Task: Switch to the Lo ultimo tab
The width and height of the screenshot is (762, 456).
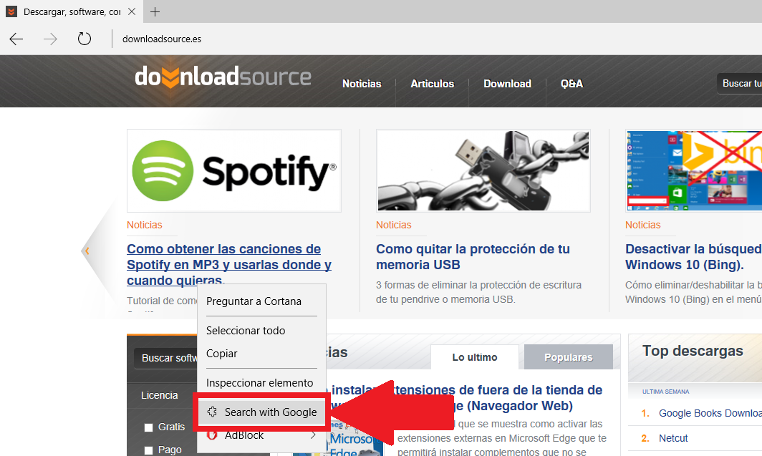Action: [475, 357]
